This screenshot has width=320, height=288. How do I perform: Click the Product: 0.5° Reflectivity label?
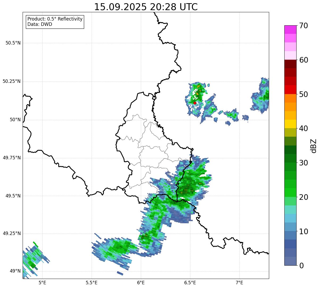55,19
